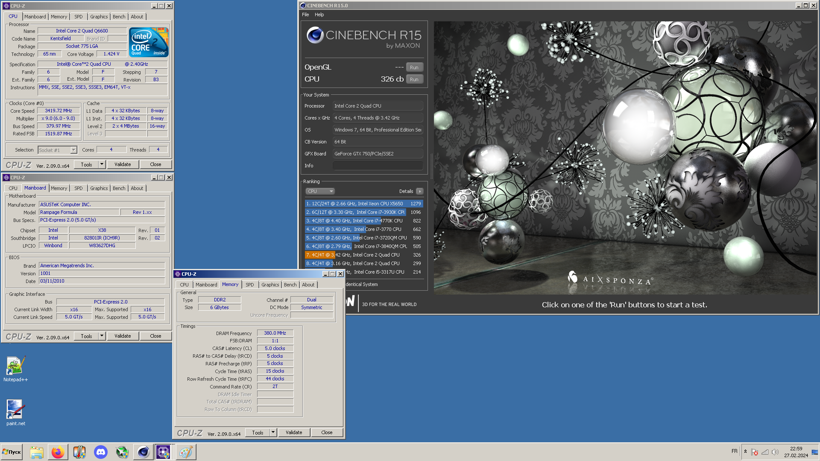
Task: Run the CPU benchmark
Action: [x=414, y=79]
